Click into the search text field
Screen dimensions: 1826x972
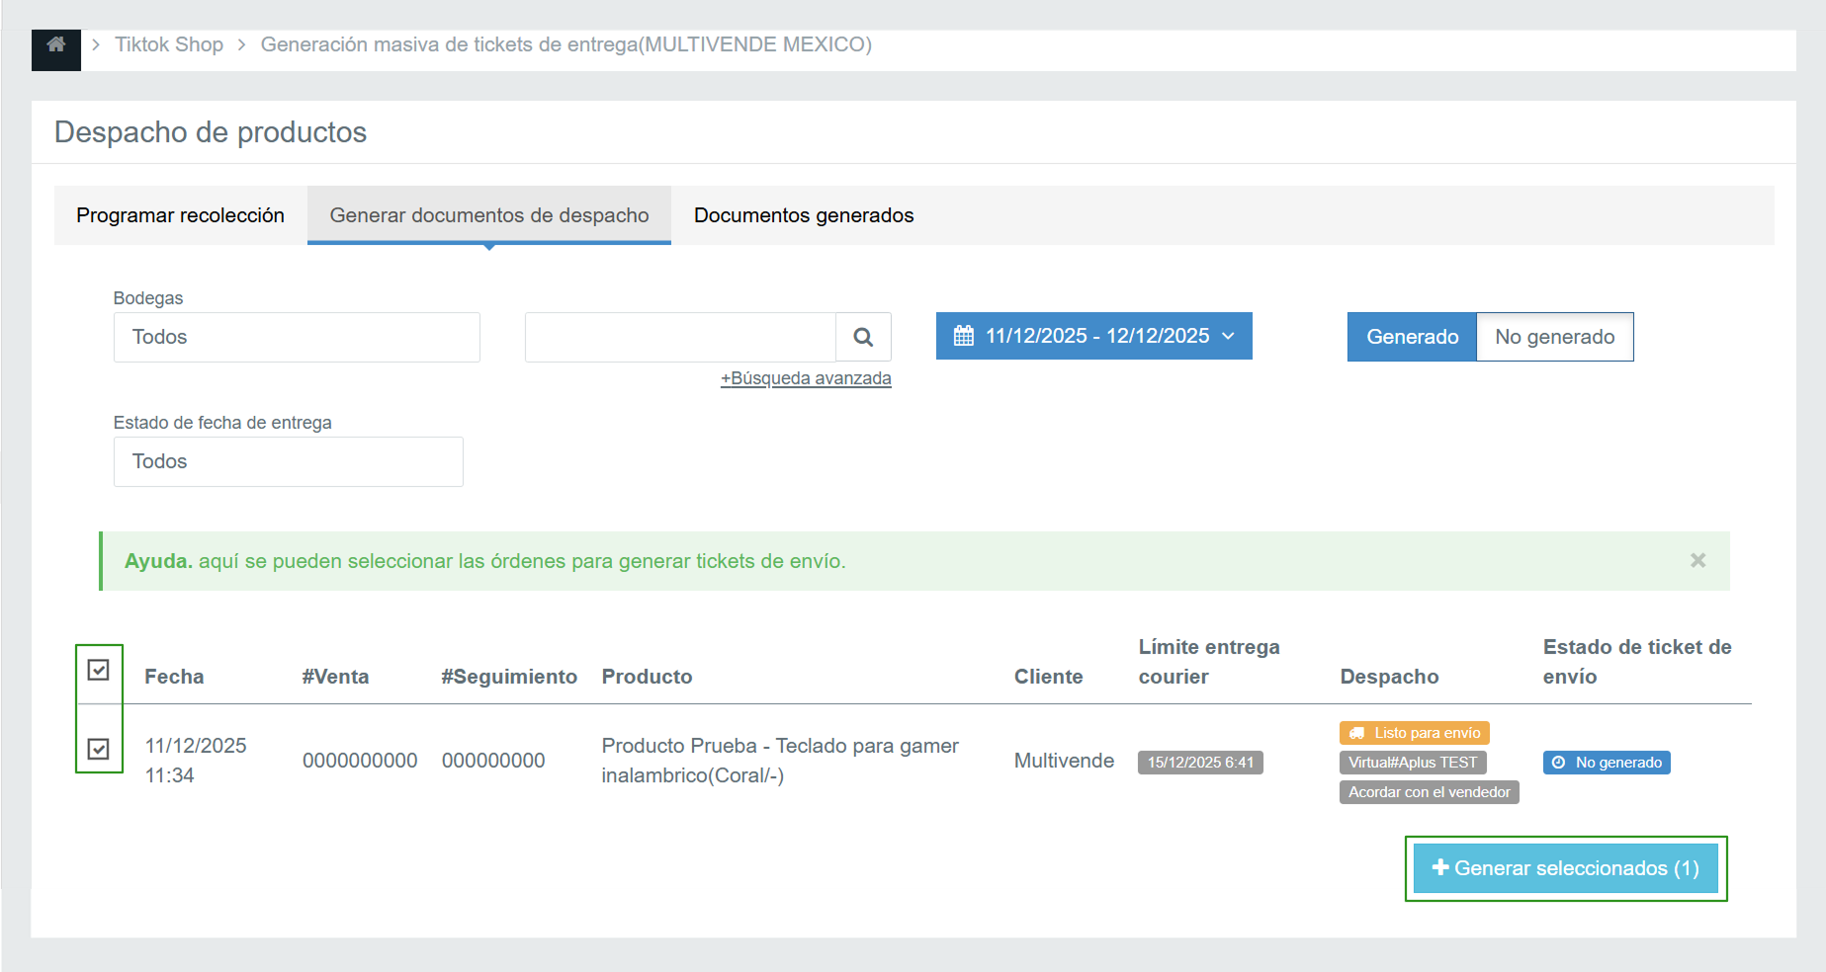[680, 337]
